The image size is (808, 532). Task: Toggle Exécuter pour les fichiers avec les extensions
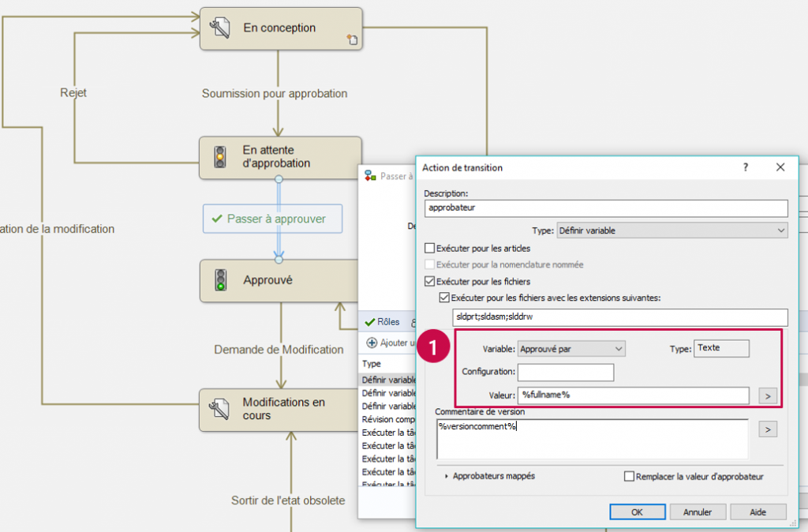(x=444, y=298)
